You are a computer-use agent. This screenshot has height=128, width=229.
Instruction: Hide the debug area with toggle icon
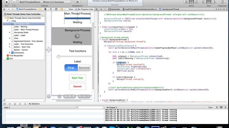pyautogui.click(x=5, y=104)
